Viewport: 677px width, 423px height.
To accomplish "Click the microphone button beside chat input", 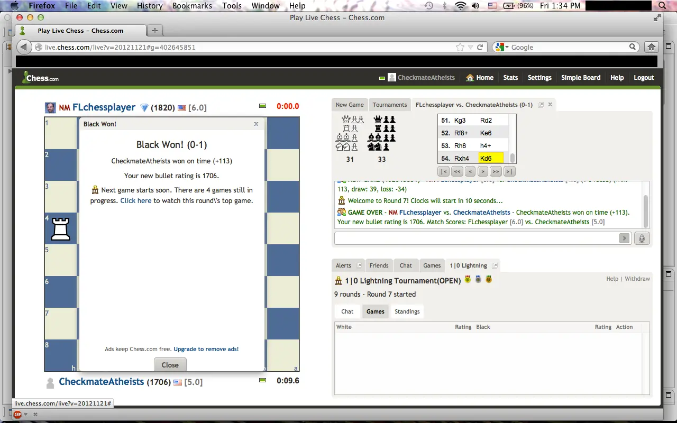I will click(x=642, y=238).
